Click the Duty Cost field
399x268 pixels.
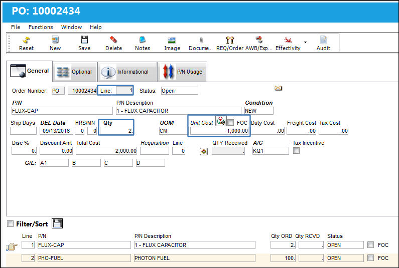[268, 131]
